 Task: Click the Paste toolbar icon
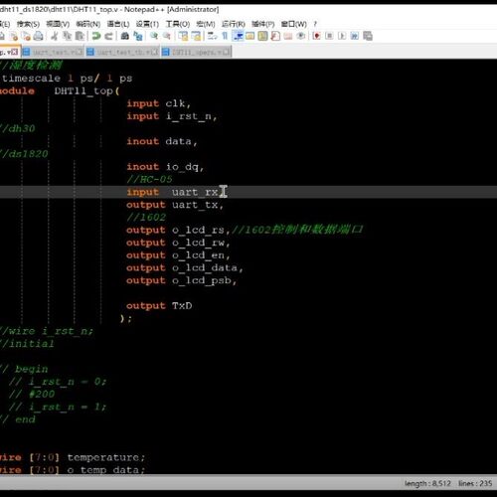click(x=80, y=36)
